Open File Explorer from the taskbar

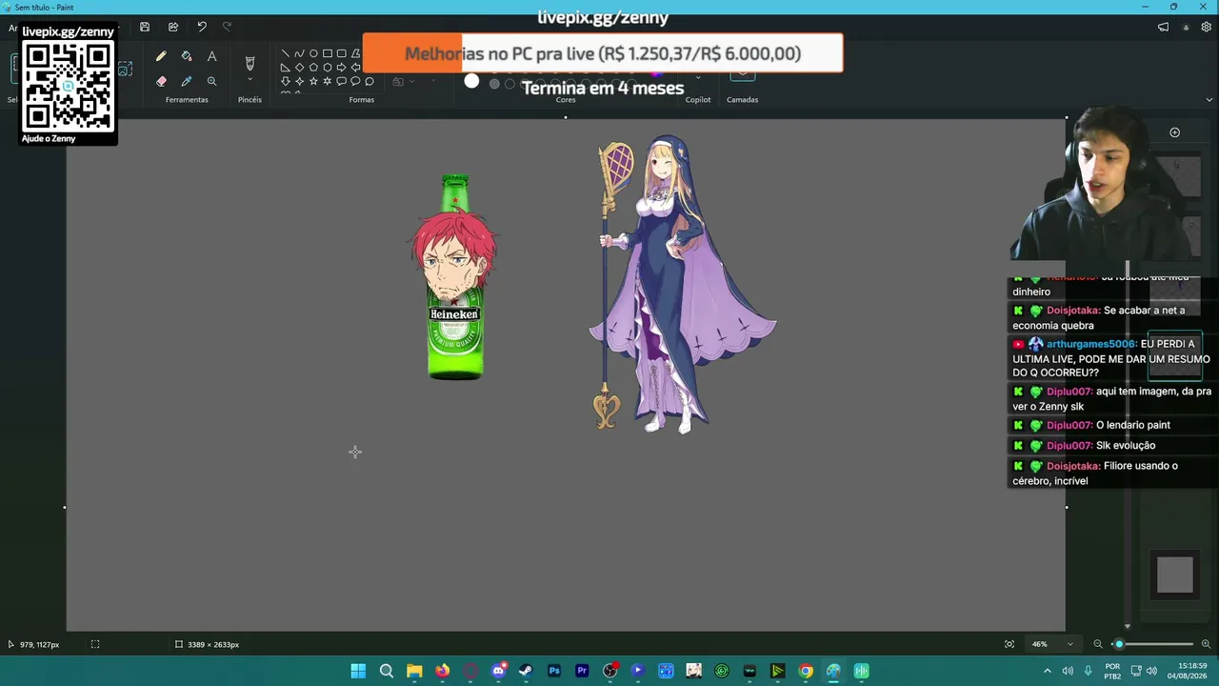[x=414, y=671]
